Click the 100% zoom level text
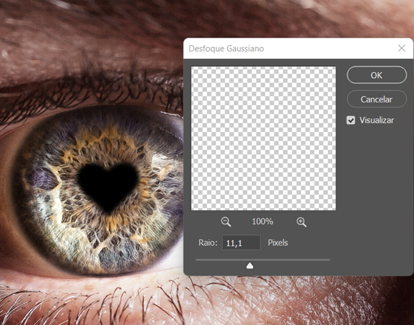 point(263,221)
